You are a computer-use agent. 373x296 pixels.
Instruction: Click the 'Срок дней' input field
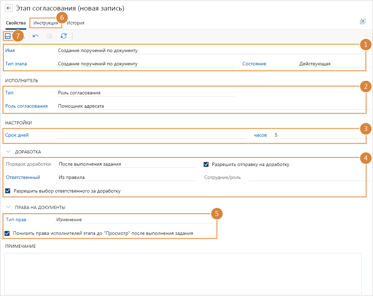point(151,135)
